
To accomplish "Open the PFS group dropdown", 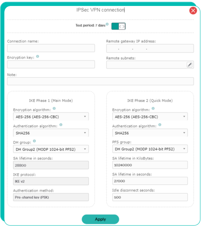I will [150, 149].
